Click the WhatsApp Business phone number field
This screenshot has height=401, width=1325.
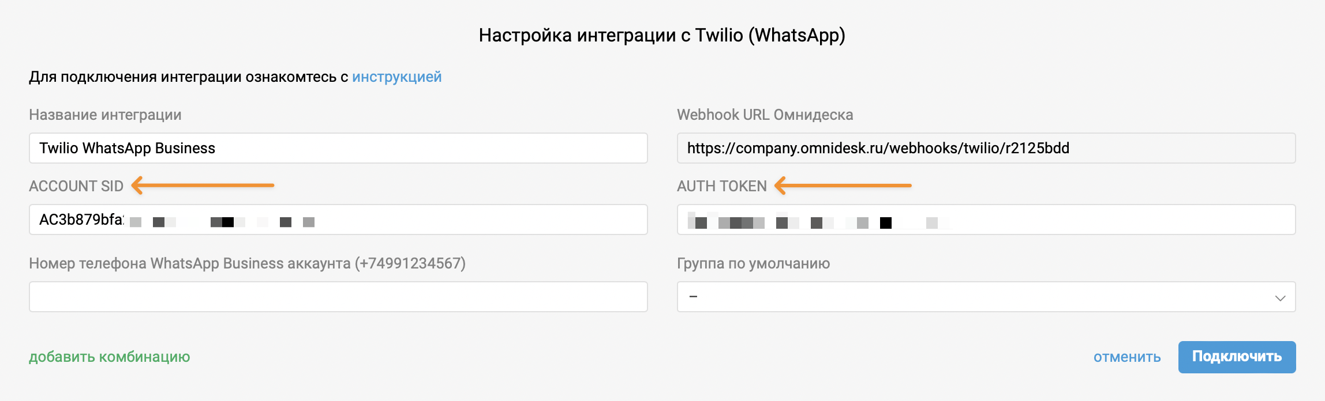coord(338,297)
